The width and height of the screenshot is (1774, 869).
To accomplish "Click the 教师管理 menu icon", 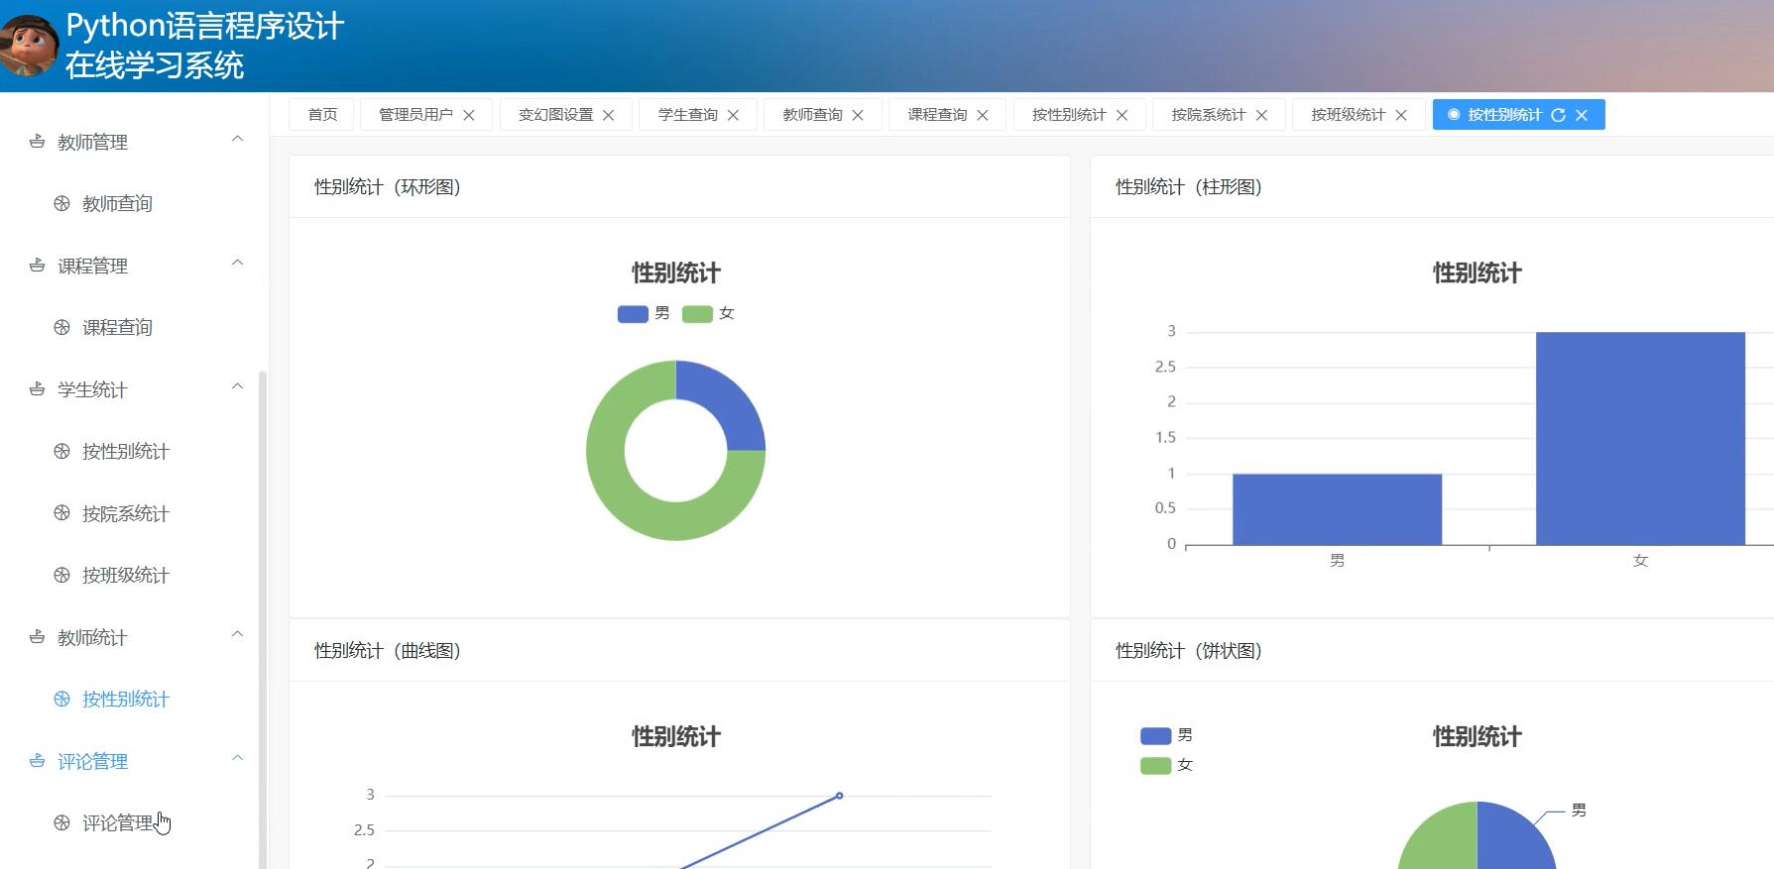I will tap(37, 142).
